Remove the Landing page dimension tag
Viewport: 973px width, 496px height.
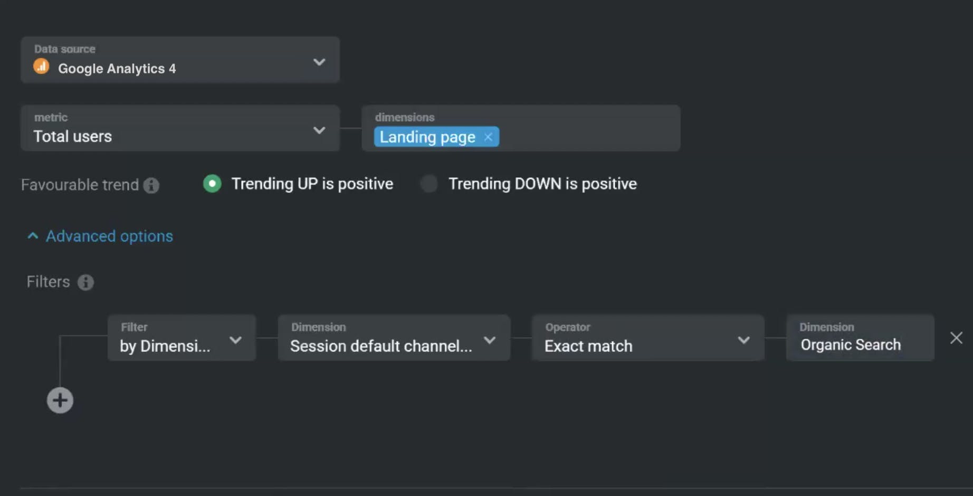[488, 137]
